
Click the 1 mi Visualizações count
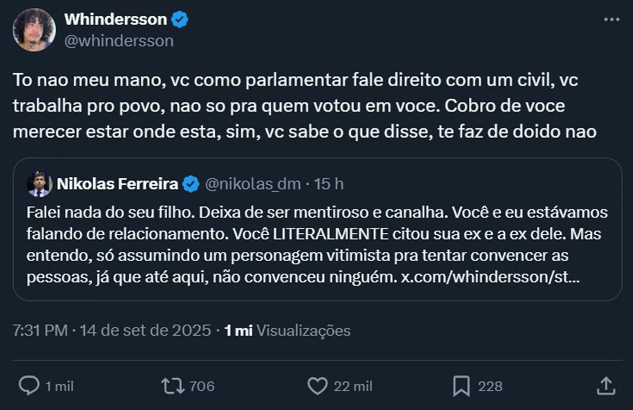click(x=287, y=331)
